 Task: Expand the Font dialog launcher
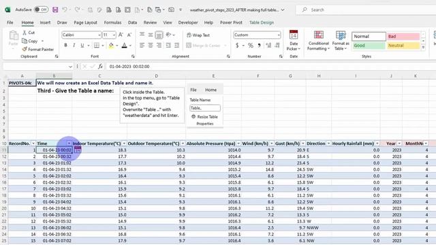tap(133, 56)
